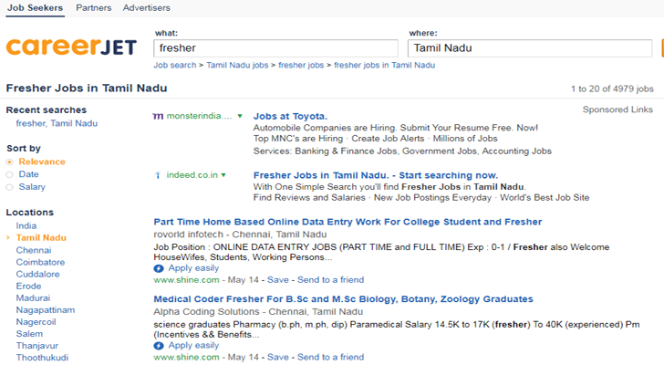Click the 'what' search field containing fresher
The image size is (664, 365).
coord(275,48)
